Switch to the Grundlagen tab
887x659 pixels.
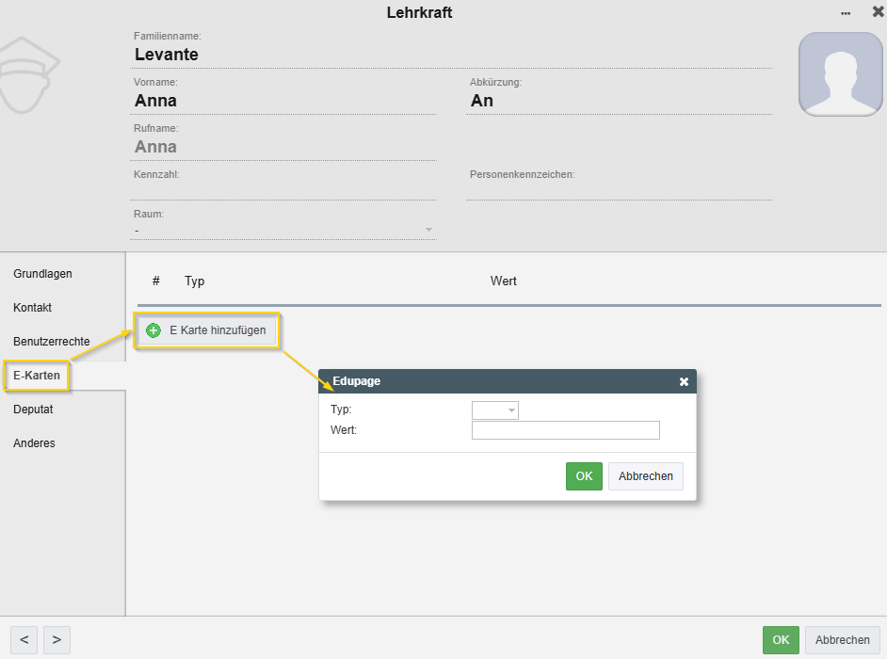pos(42,274)
